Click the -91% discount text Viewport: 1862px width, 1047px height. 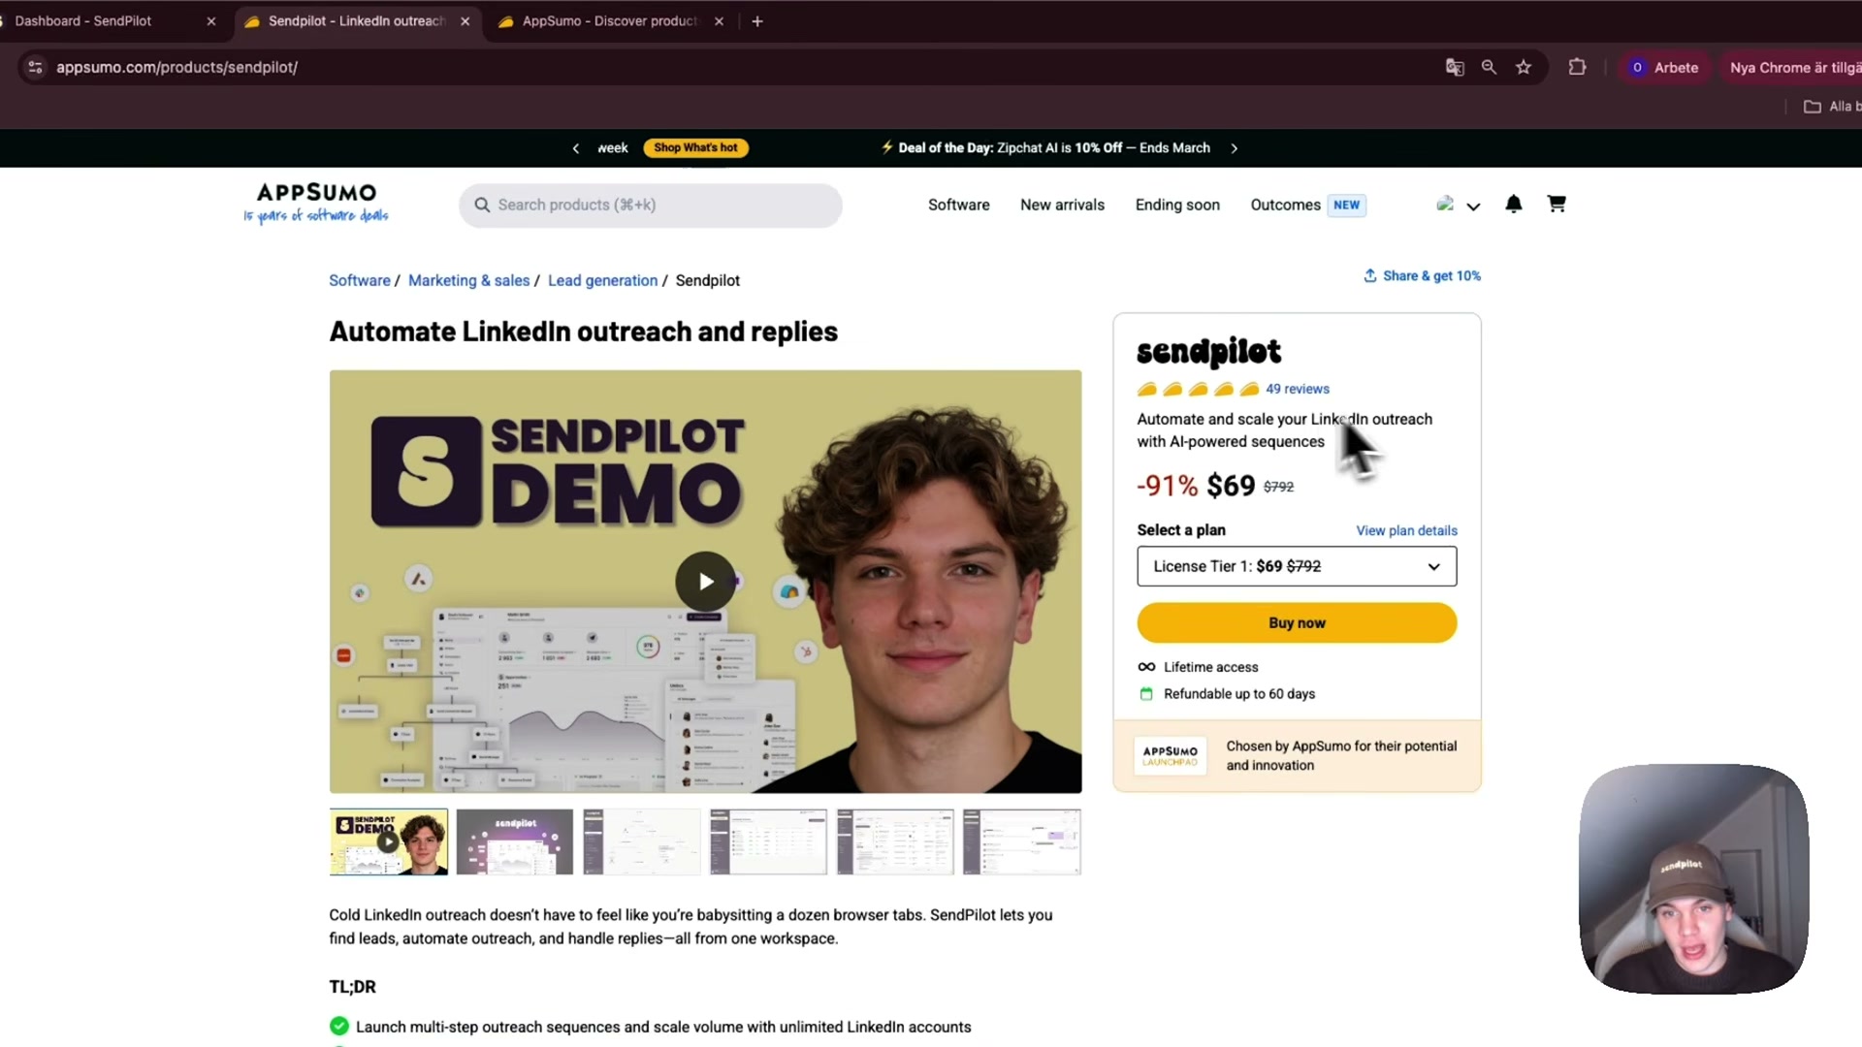click(x=1168, y=485)
